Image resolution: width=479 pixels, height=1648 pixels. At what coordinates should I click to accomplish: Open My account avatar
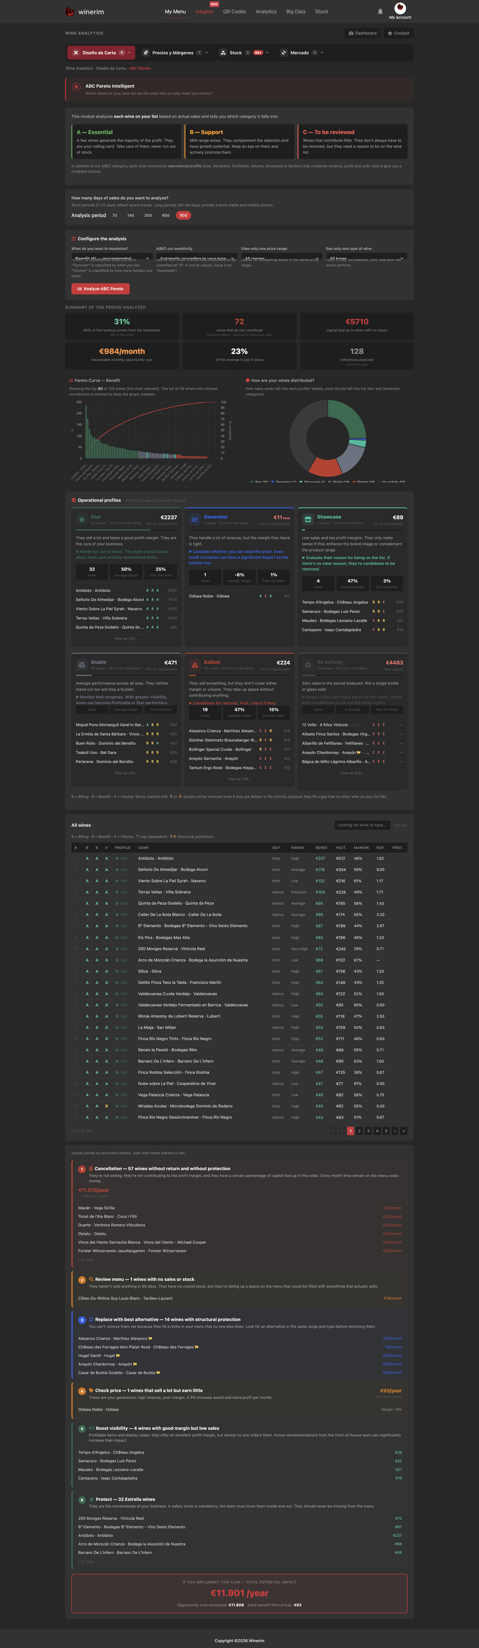(400, 8)
